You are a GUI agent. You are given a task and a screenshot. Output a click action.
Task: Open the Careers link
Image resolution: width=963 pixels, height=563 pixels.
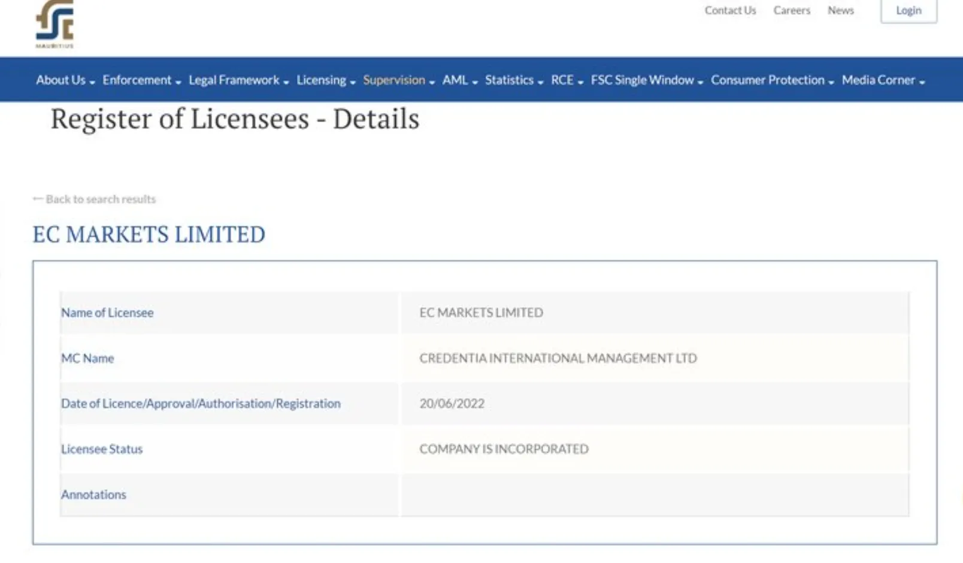[791, 11]
